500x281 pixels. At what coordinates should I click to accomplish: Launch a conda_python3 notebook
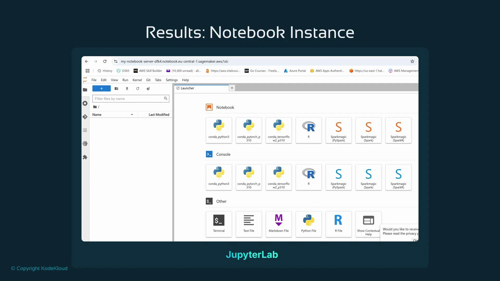coord(219,130)
